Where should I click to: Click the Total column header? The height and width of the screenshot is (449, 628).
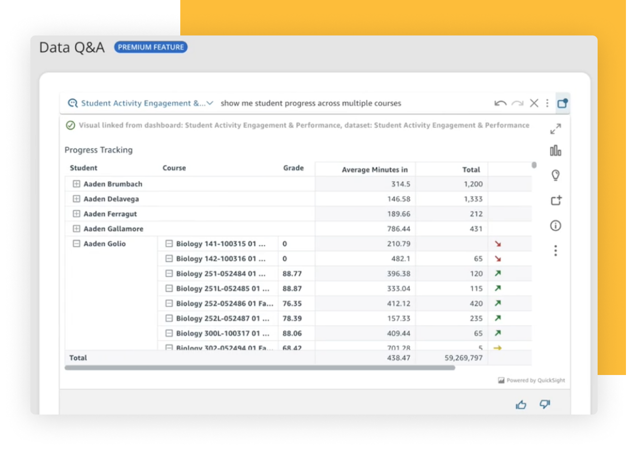(x=471, y=170)
